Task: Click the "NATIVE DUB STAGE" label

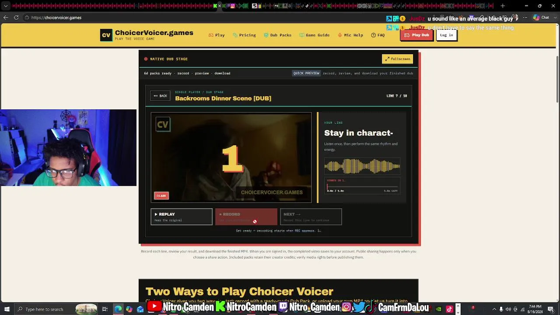Action: pyautogui.click(x=169, y=59)
